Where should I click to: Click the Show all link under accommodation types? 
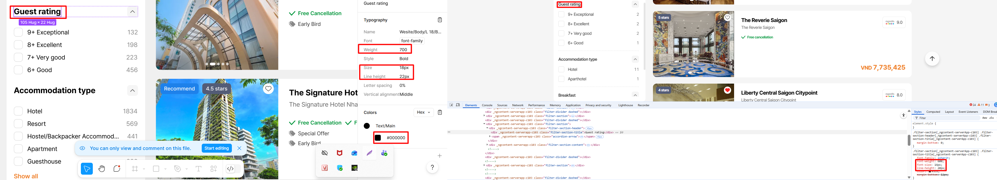(26, 176)
